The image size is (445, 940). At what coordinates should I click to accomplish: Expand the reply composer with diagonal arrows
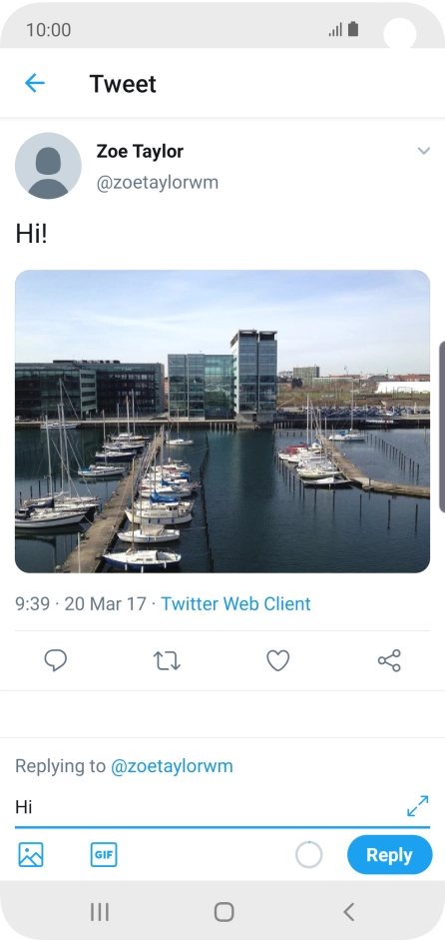(x=417, y=806)
